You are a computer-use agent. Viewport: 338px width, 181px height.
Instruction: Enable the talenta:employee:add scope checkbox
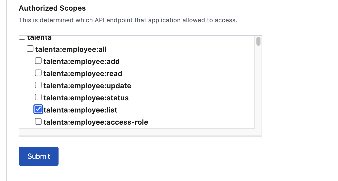point(38,61)
